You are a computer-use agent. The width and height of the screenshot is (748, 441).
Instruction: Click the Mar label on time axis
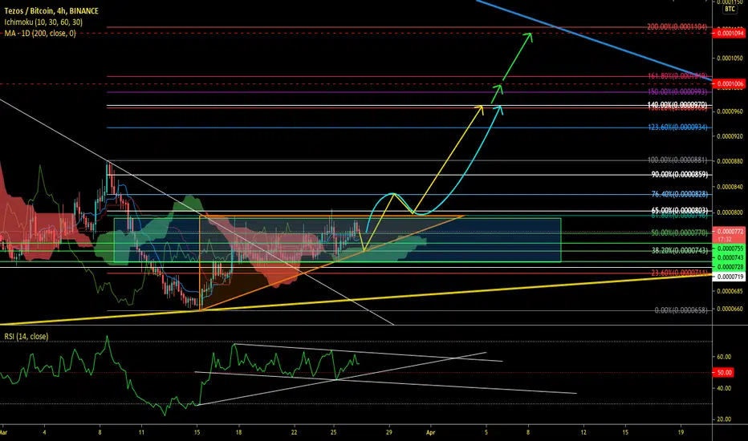click(x=3, y=433)
